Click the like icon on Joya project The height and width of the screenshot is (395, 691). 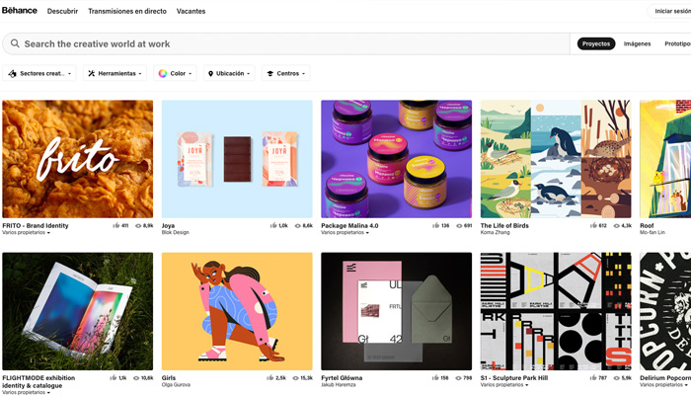[273, 225]
